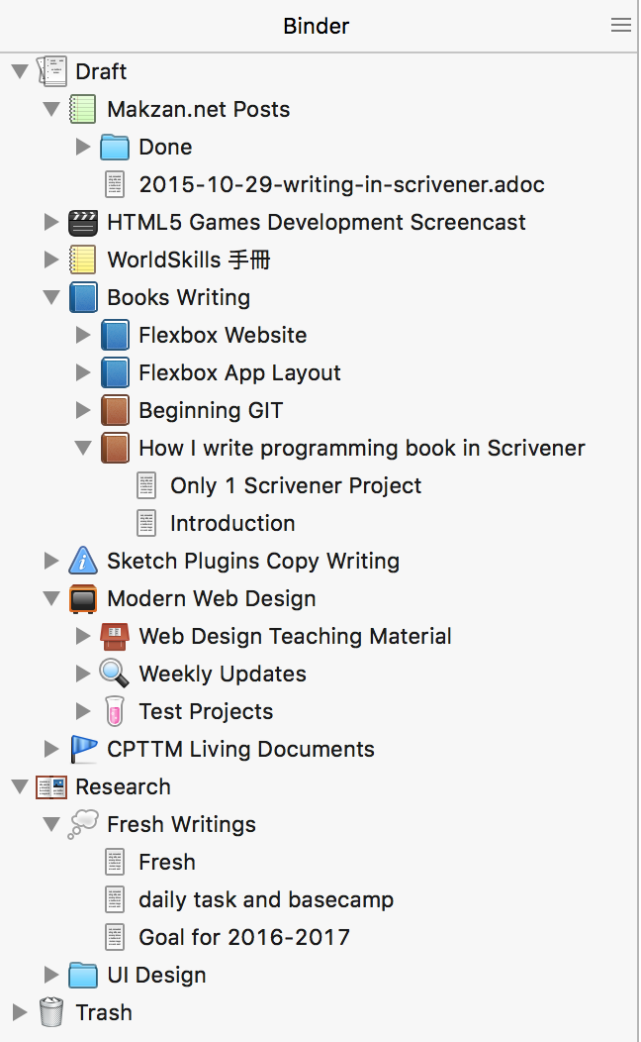Expand the UI Design folder
This screenshot has height=1042, width=641.
pos(51,975)
